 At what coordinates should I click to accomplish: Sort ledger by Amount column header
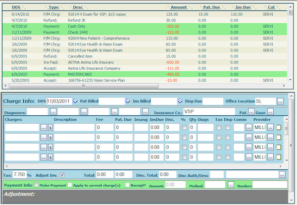pyautogui.click(x=179, y=7)
